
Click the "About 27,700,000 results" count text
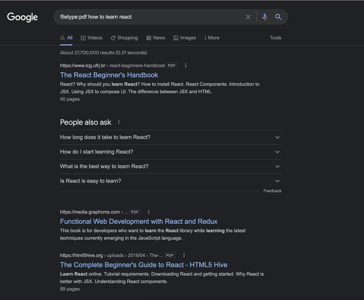pos(104,53)
